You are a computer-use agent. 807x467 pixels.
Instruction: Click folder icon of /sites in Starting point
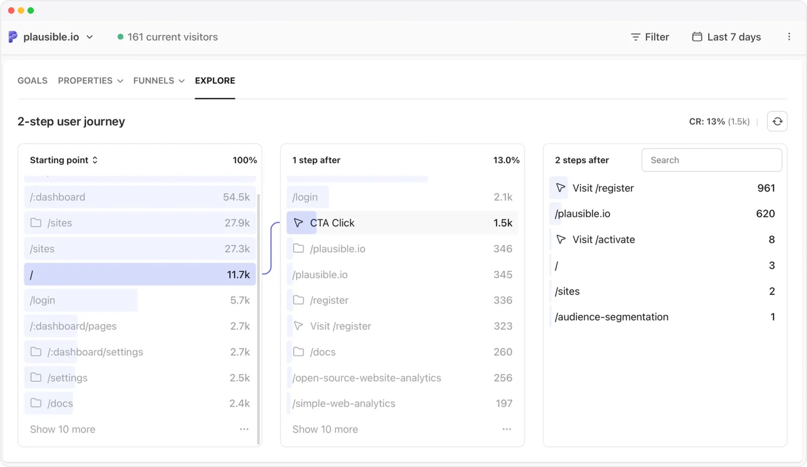point(36,222)
